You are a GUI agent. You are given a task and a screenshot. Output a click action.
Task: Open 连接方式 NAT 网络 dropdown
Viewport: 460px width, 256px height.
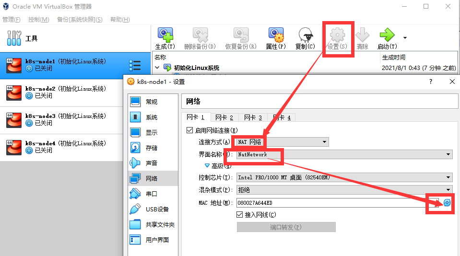pyautogui.click(x=283, y=142)
